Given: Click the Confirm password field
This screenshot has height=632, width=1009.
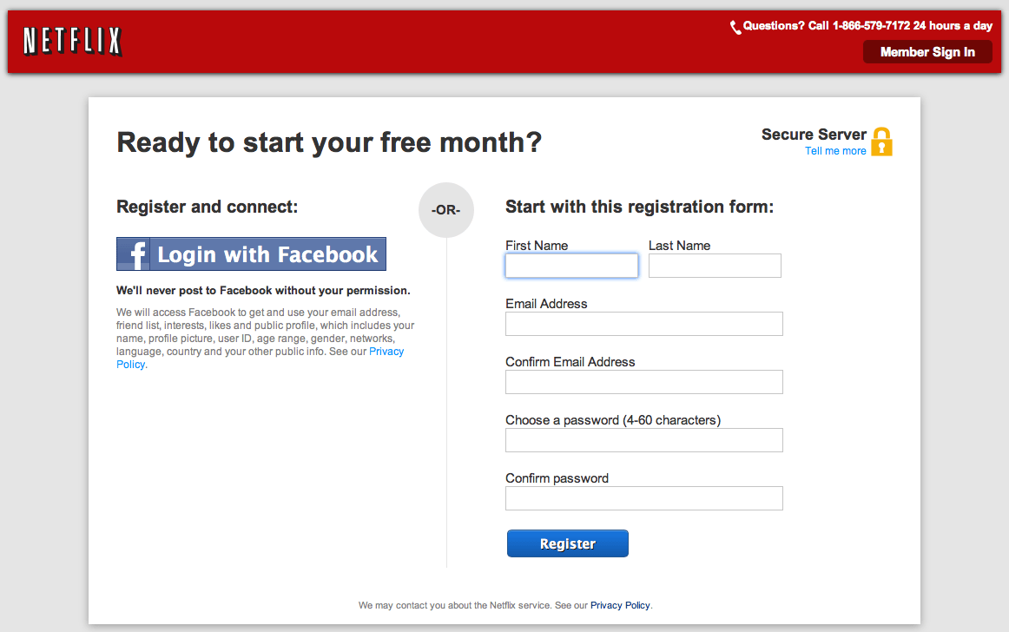Looking at the screenshot, I should coord(644,498).
